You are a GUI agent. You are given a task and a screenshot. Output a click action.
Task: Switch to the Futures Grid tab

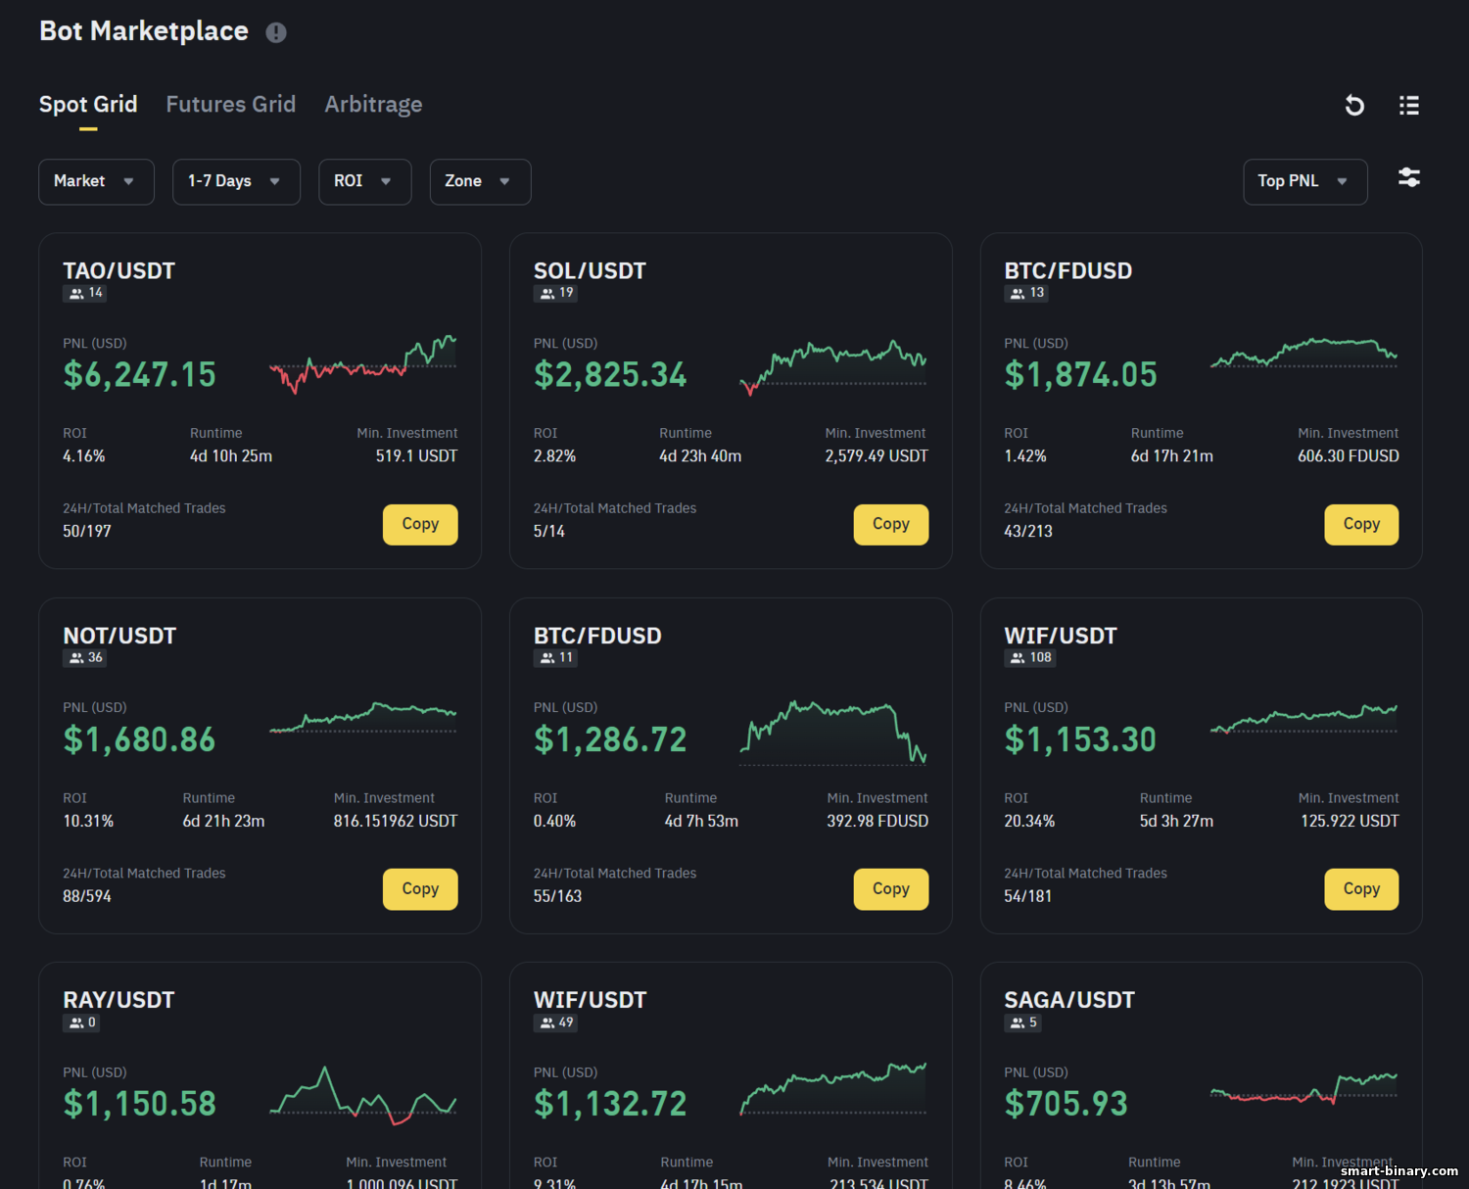tap(231, 105)
